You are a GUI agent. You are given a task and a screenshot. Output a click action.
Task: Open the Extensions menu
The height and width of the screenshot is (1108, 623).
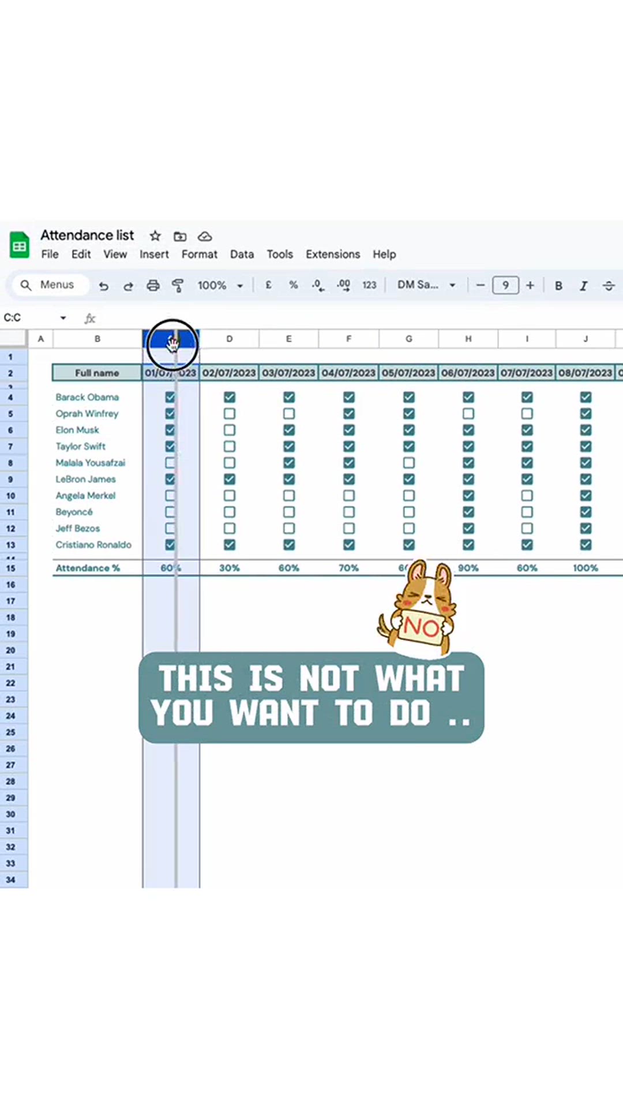click(x=333, y=254)
